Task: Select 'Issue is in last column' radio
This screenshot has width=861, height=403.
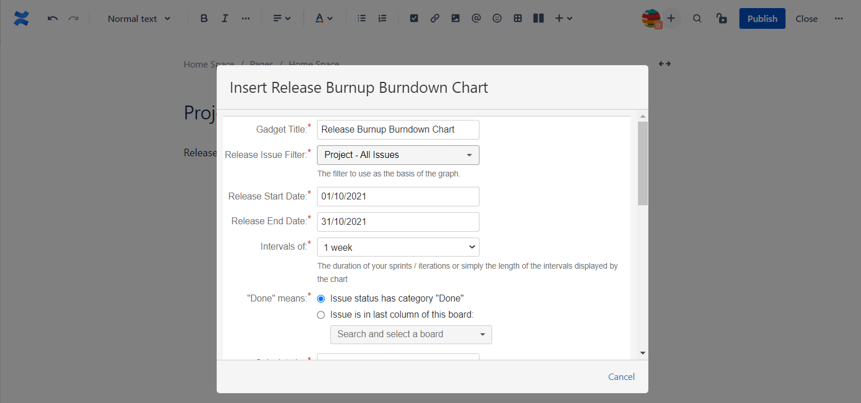Action: click(321, 315)
